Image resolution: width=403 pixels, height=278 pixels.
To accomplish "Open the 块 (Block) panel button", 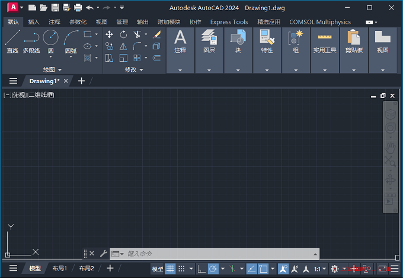I will pyautogui.click(x=238, y=50).
